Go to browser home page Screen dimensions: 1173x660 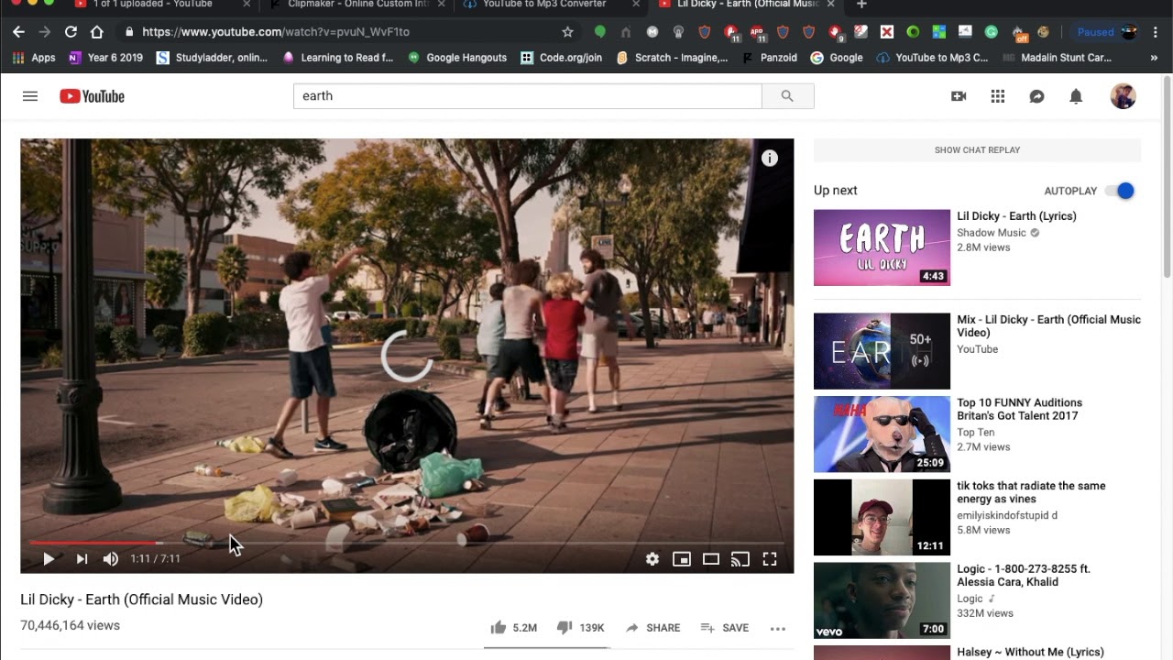(96, 32)
